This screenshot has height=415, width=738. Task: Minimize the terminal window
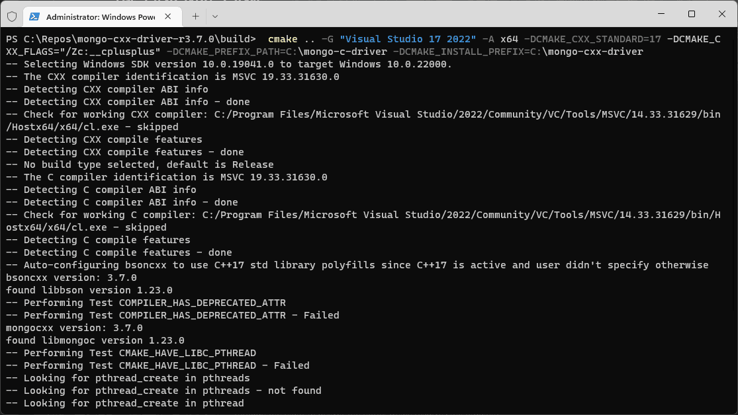pyautogui.click(x=661, y=15)
